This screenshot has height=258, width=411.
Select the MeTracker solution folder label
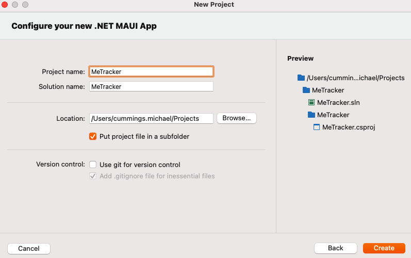[328, 90]
